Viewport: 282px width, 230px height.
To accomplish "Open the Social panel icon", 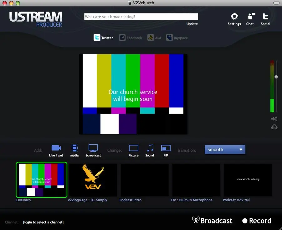I will [x=265, y=16].
